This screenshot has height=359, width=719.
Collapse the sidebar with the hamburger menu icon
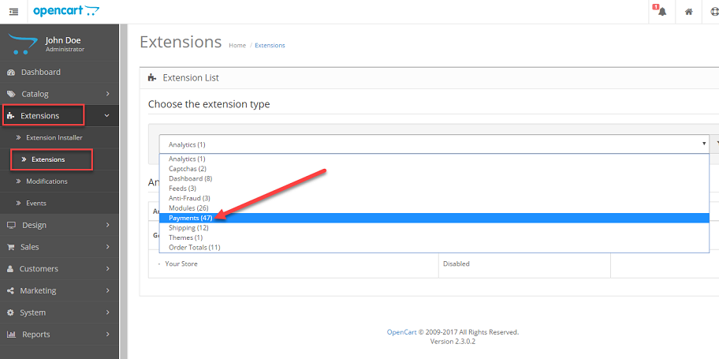(x=13, y=12)
